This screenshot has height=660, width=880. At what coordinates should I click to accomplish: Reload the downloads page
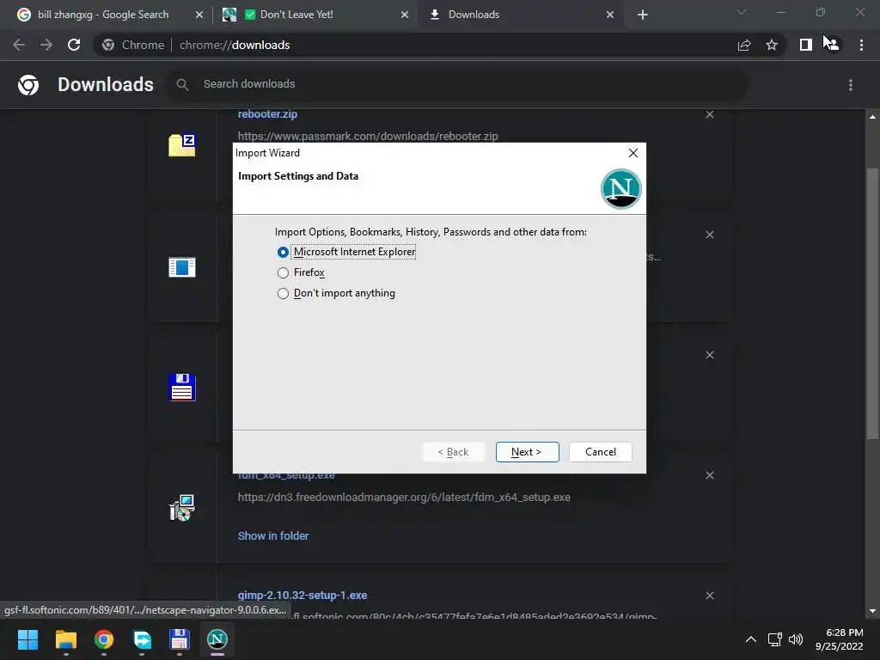[74, 45]
